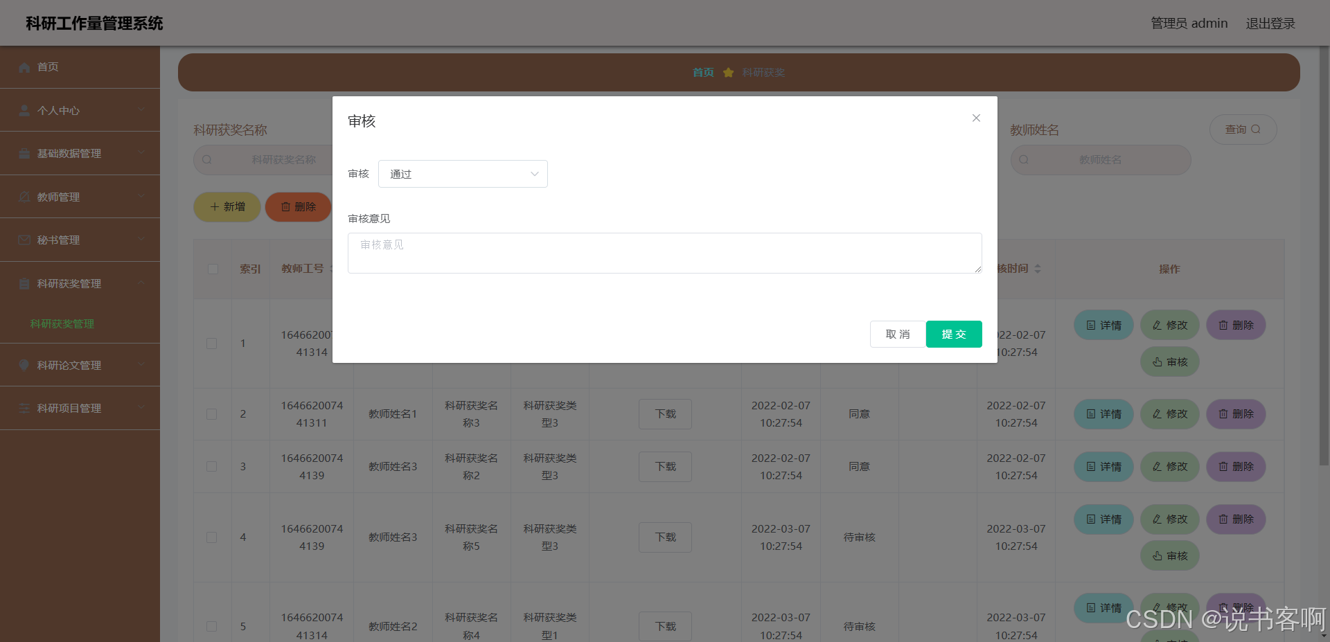
Task: Check the checkbox for row 2
Action: [212, 414]
